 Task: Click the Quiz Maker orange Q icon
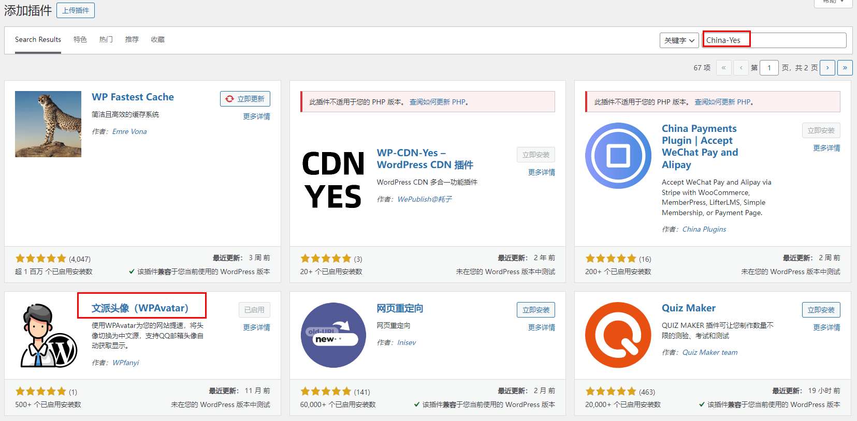tap(618, 335)
